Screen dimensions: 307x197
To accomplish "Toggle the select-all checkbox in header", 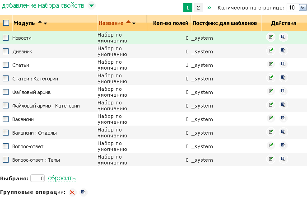I will [x=6, y=23].
